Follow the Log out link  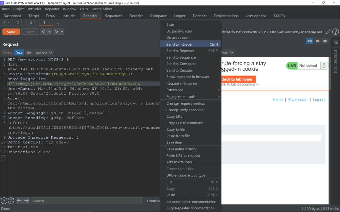[x=319, y=99]
